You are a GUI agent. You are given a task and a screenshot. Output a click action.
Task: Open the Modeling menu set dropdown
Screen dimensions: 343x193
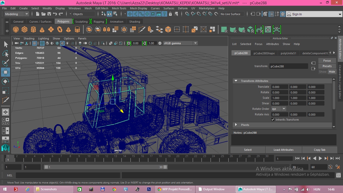click(x=17, y=14)
